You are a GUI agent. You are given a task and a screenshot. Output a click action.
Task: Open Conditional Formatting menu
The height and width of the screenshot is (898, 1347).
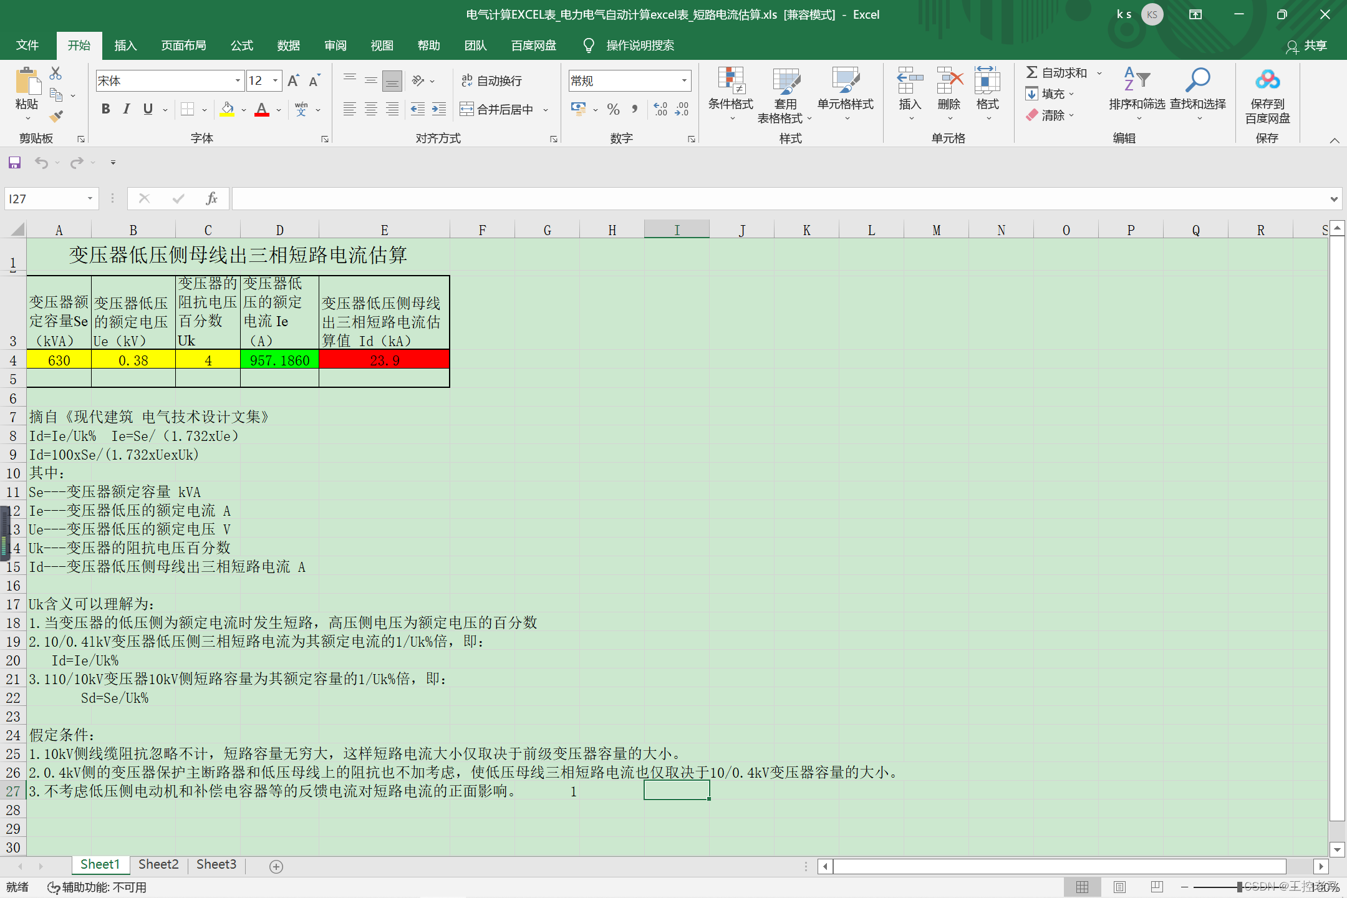tap(731, 94)
